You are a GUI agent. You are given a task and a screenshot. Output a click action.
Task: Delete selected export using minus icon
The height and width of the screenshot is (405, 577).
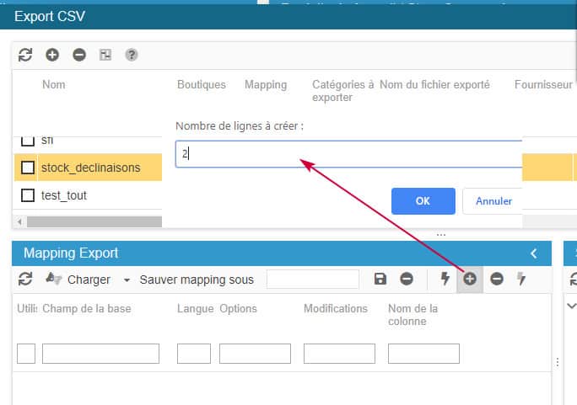point(79,55)
